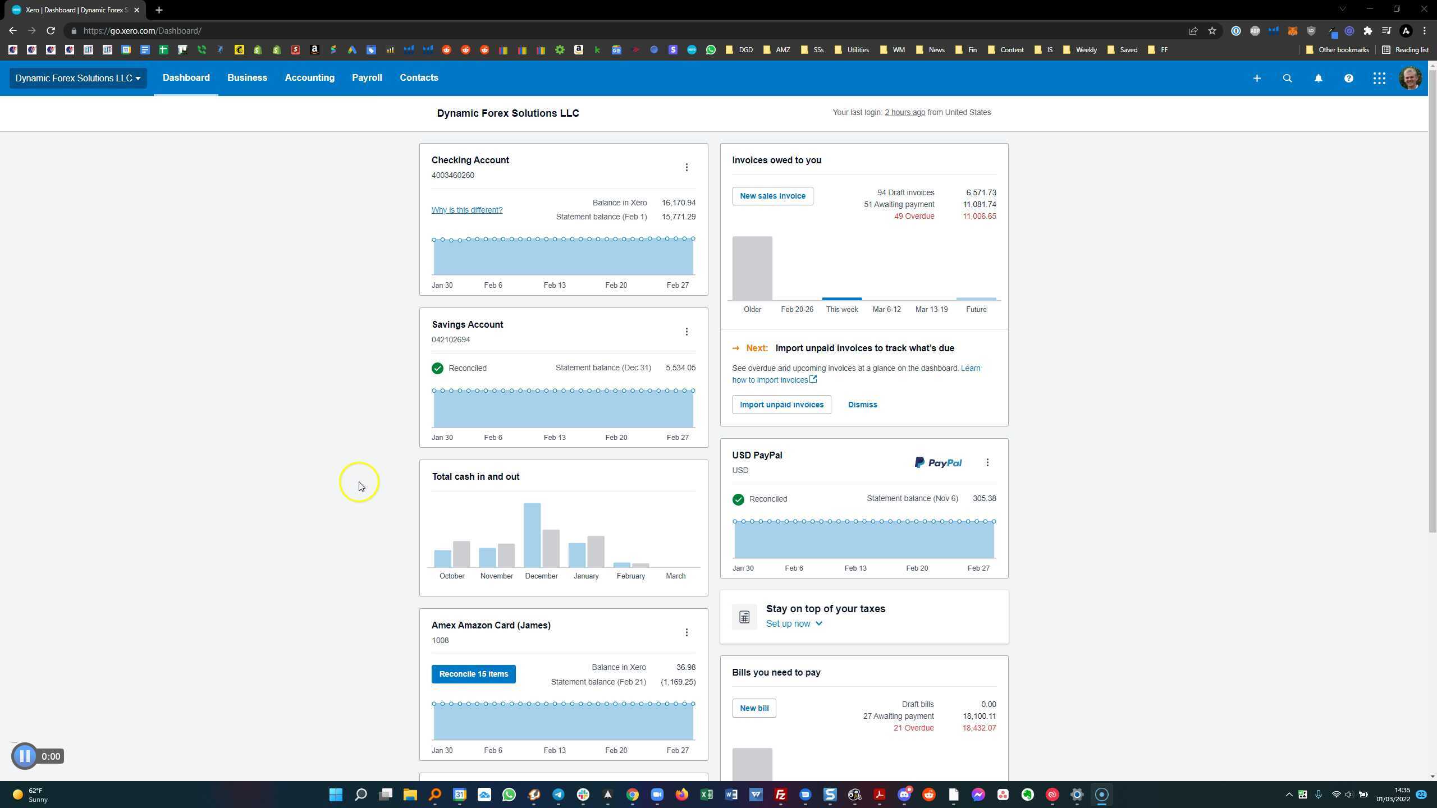
Task: Open the Payroll menu
Action: (367, 77)
